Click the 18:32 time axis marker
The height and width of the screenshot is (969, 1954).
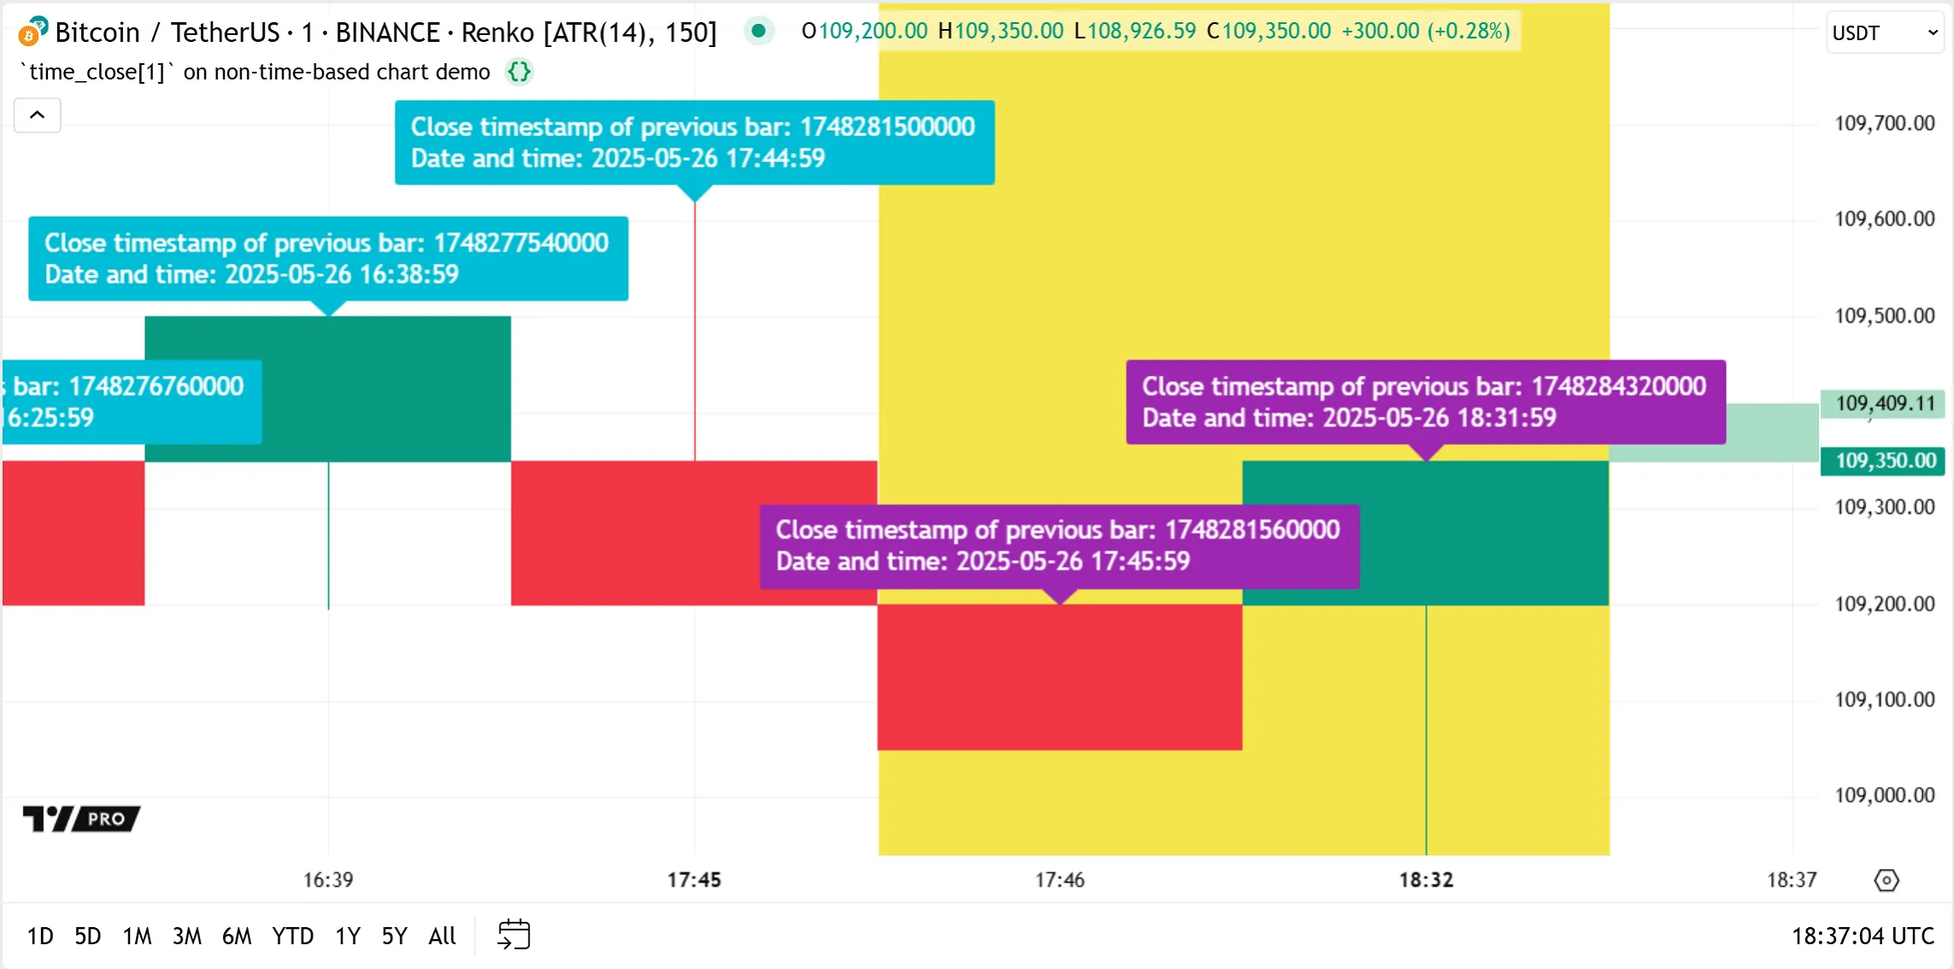click(x=1426, y=879)
